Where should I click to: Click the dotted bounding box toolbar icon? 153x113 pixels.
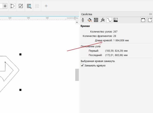37,6
